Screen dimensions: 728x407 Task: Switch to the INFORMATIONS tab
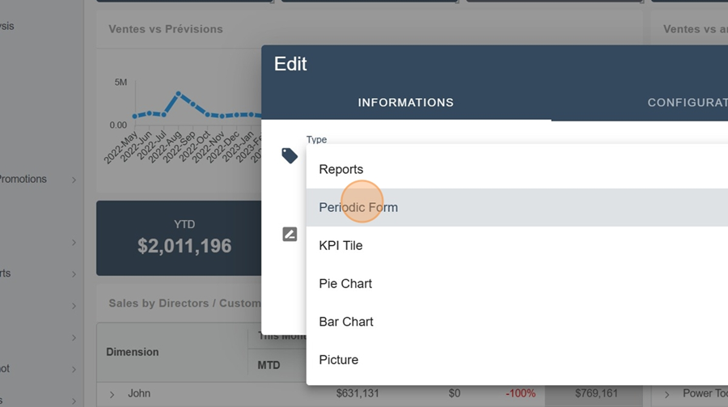(406, 103)
